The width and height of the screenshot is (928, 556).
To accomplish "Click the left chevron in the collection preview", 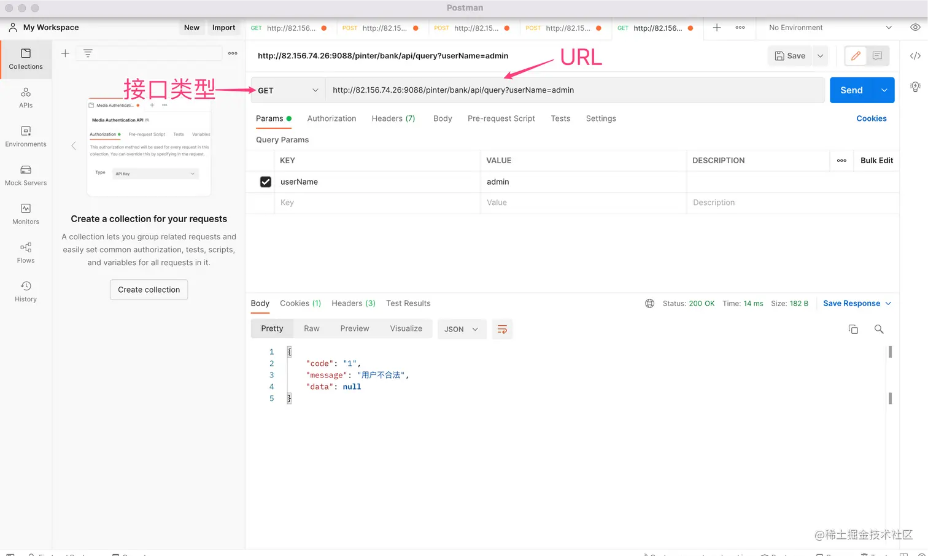I will coord(74,146).
